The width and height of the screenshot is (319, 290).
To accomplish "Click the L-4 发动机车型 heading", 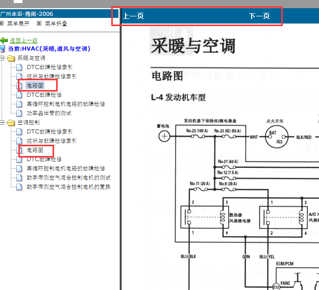I will click(178, 98).
